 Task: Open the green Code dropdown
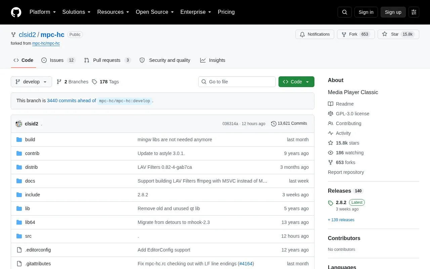[296, 82]
